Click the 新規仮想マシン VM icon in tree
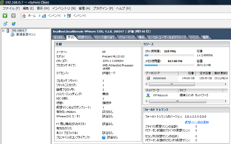 (x=13, y=35)
